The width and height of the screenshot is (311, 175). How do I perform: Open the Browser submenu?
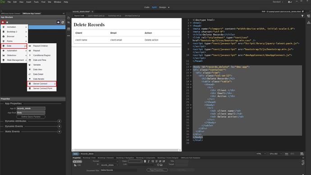14,37
